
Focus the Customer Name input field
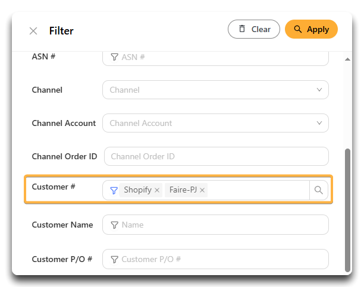(x=215, y=225)
